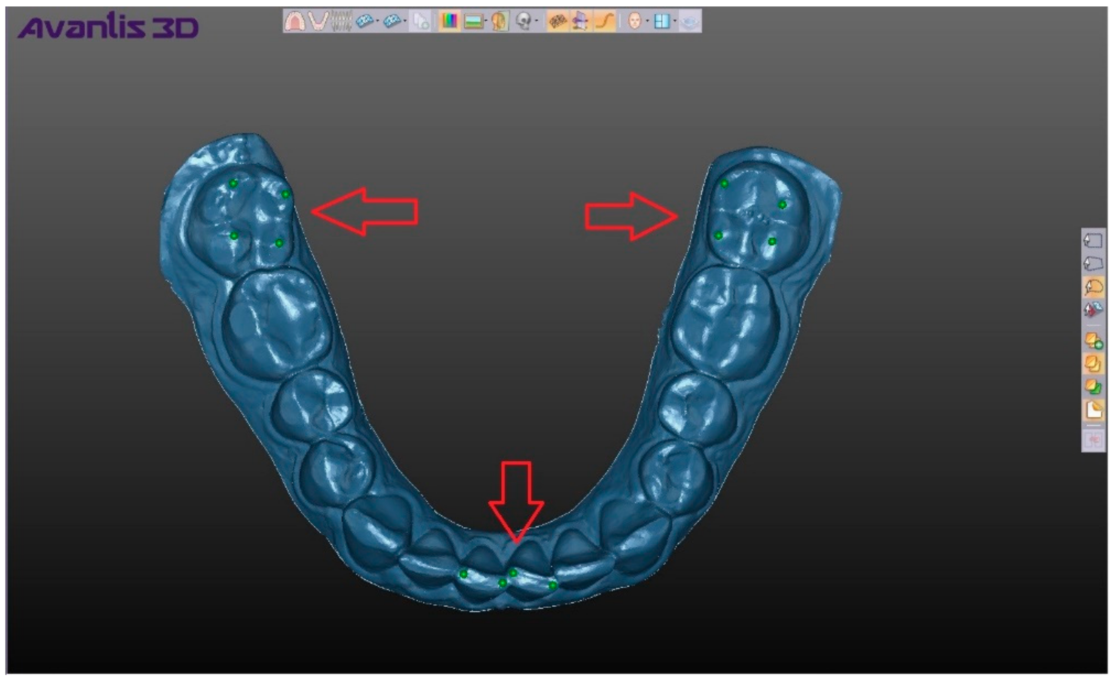Toggle the cross-section plane tool
The height and width of the screenshot is (682, 1114).
click(581, 21)
